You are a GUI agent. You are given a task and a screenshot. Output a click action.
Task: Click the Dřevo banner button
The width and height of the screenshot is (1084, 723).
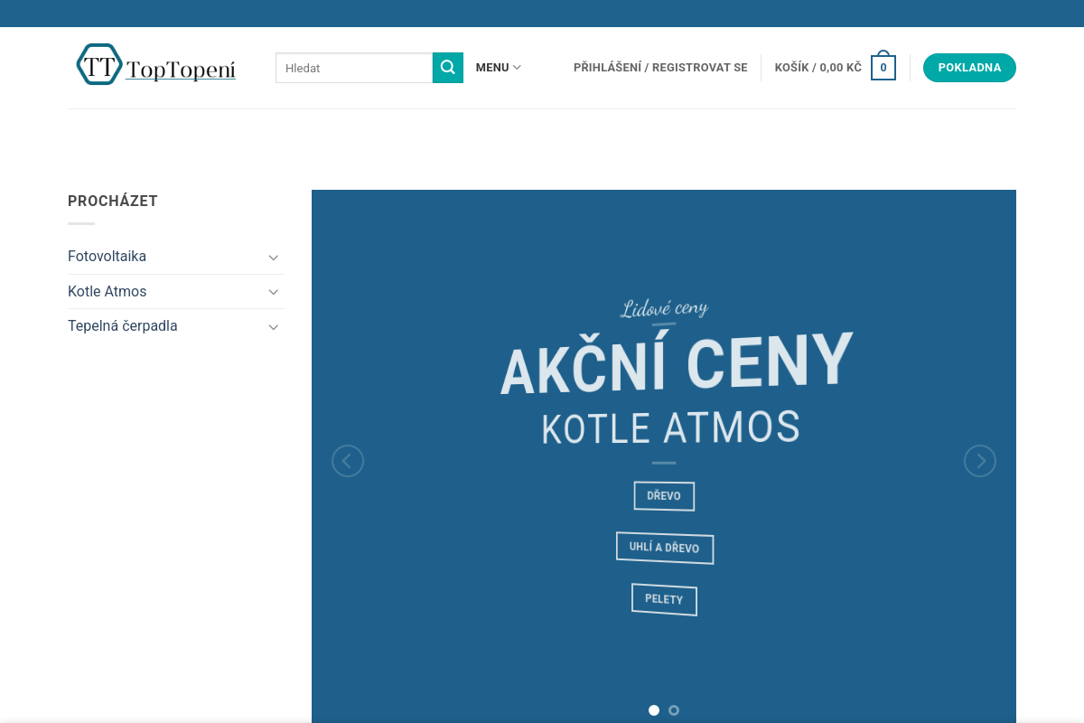point(664,496)
